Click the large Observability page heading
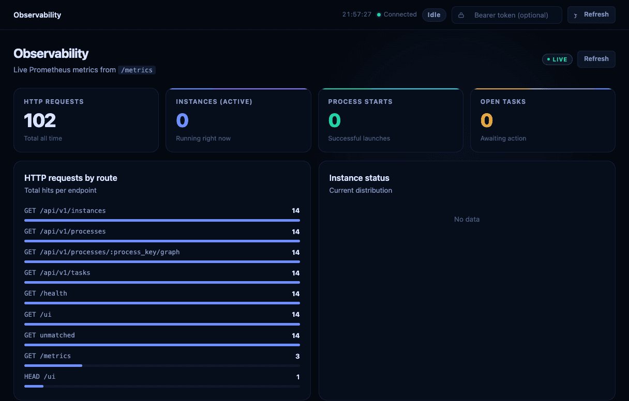Image resolution: width=629 pixels, height=401 pixels. pos(51,54)
